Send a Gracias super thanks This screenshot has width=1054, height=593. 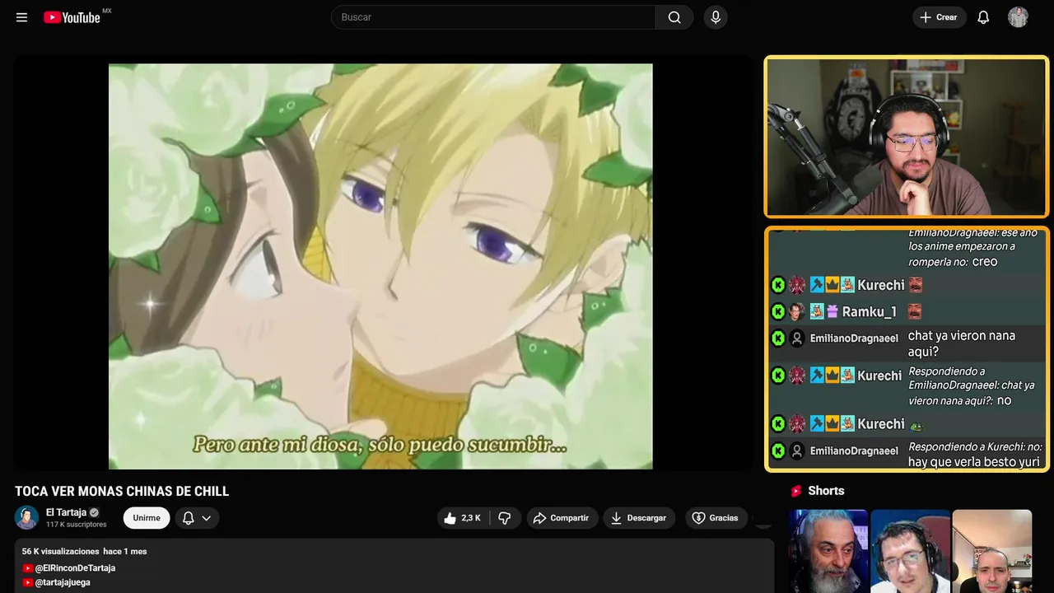pyautogui.click(x=716, y=518)
